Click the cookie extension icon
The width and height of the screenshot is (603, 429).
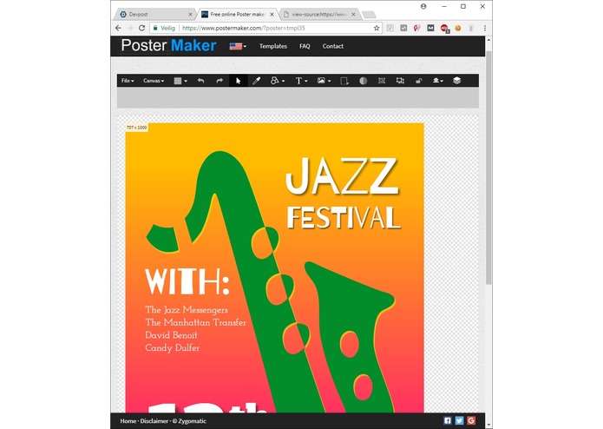pyautogui.click(x=457, y=28)
